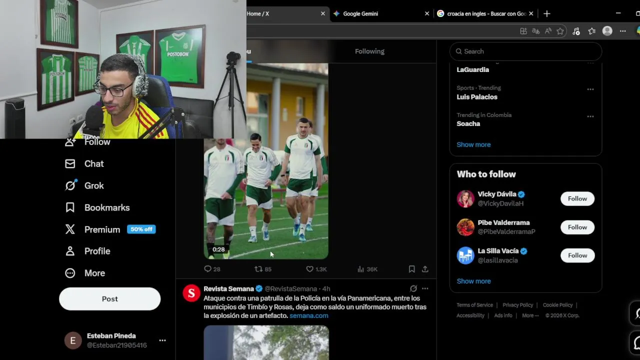Add page to favorites star icon

[560, 31]
